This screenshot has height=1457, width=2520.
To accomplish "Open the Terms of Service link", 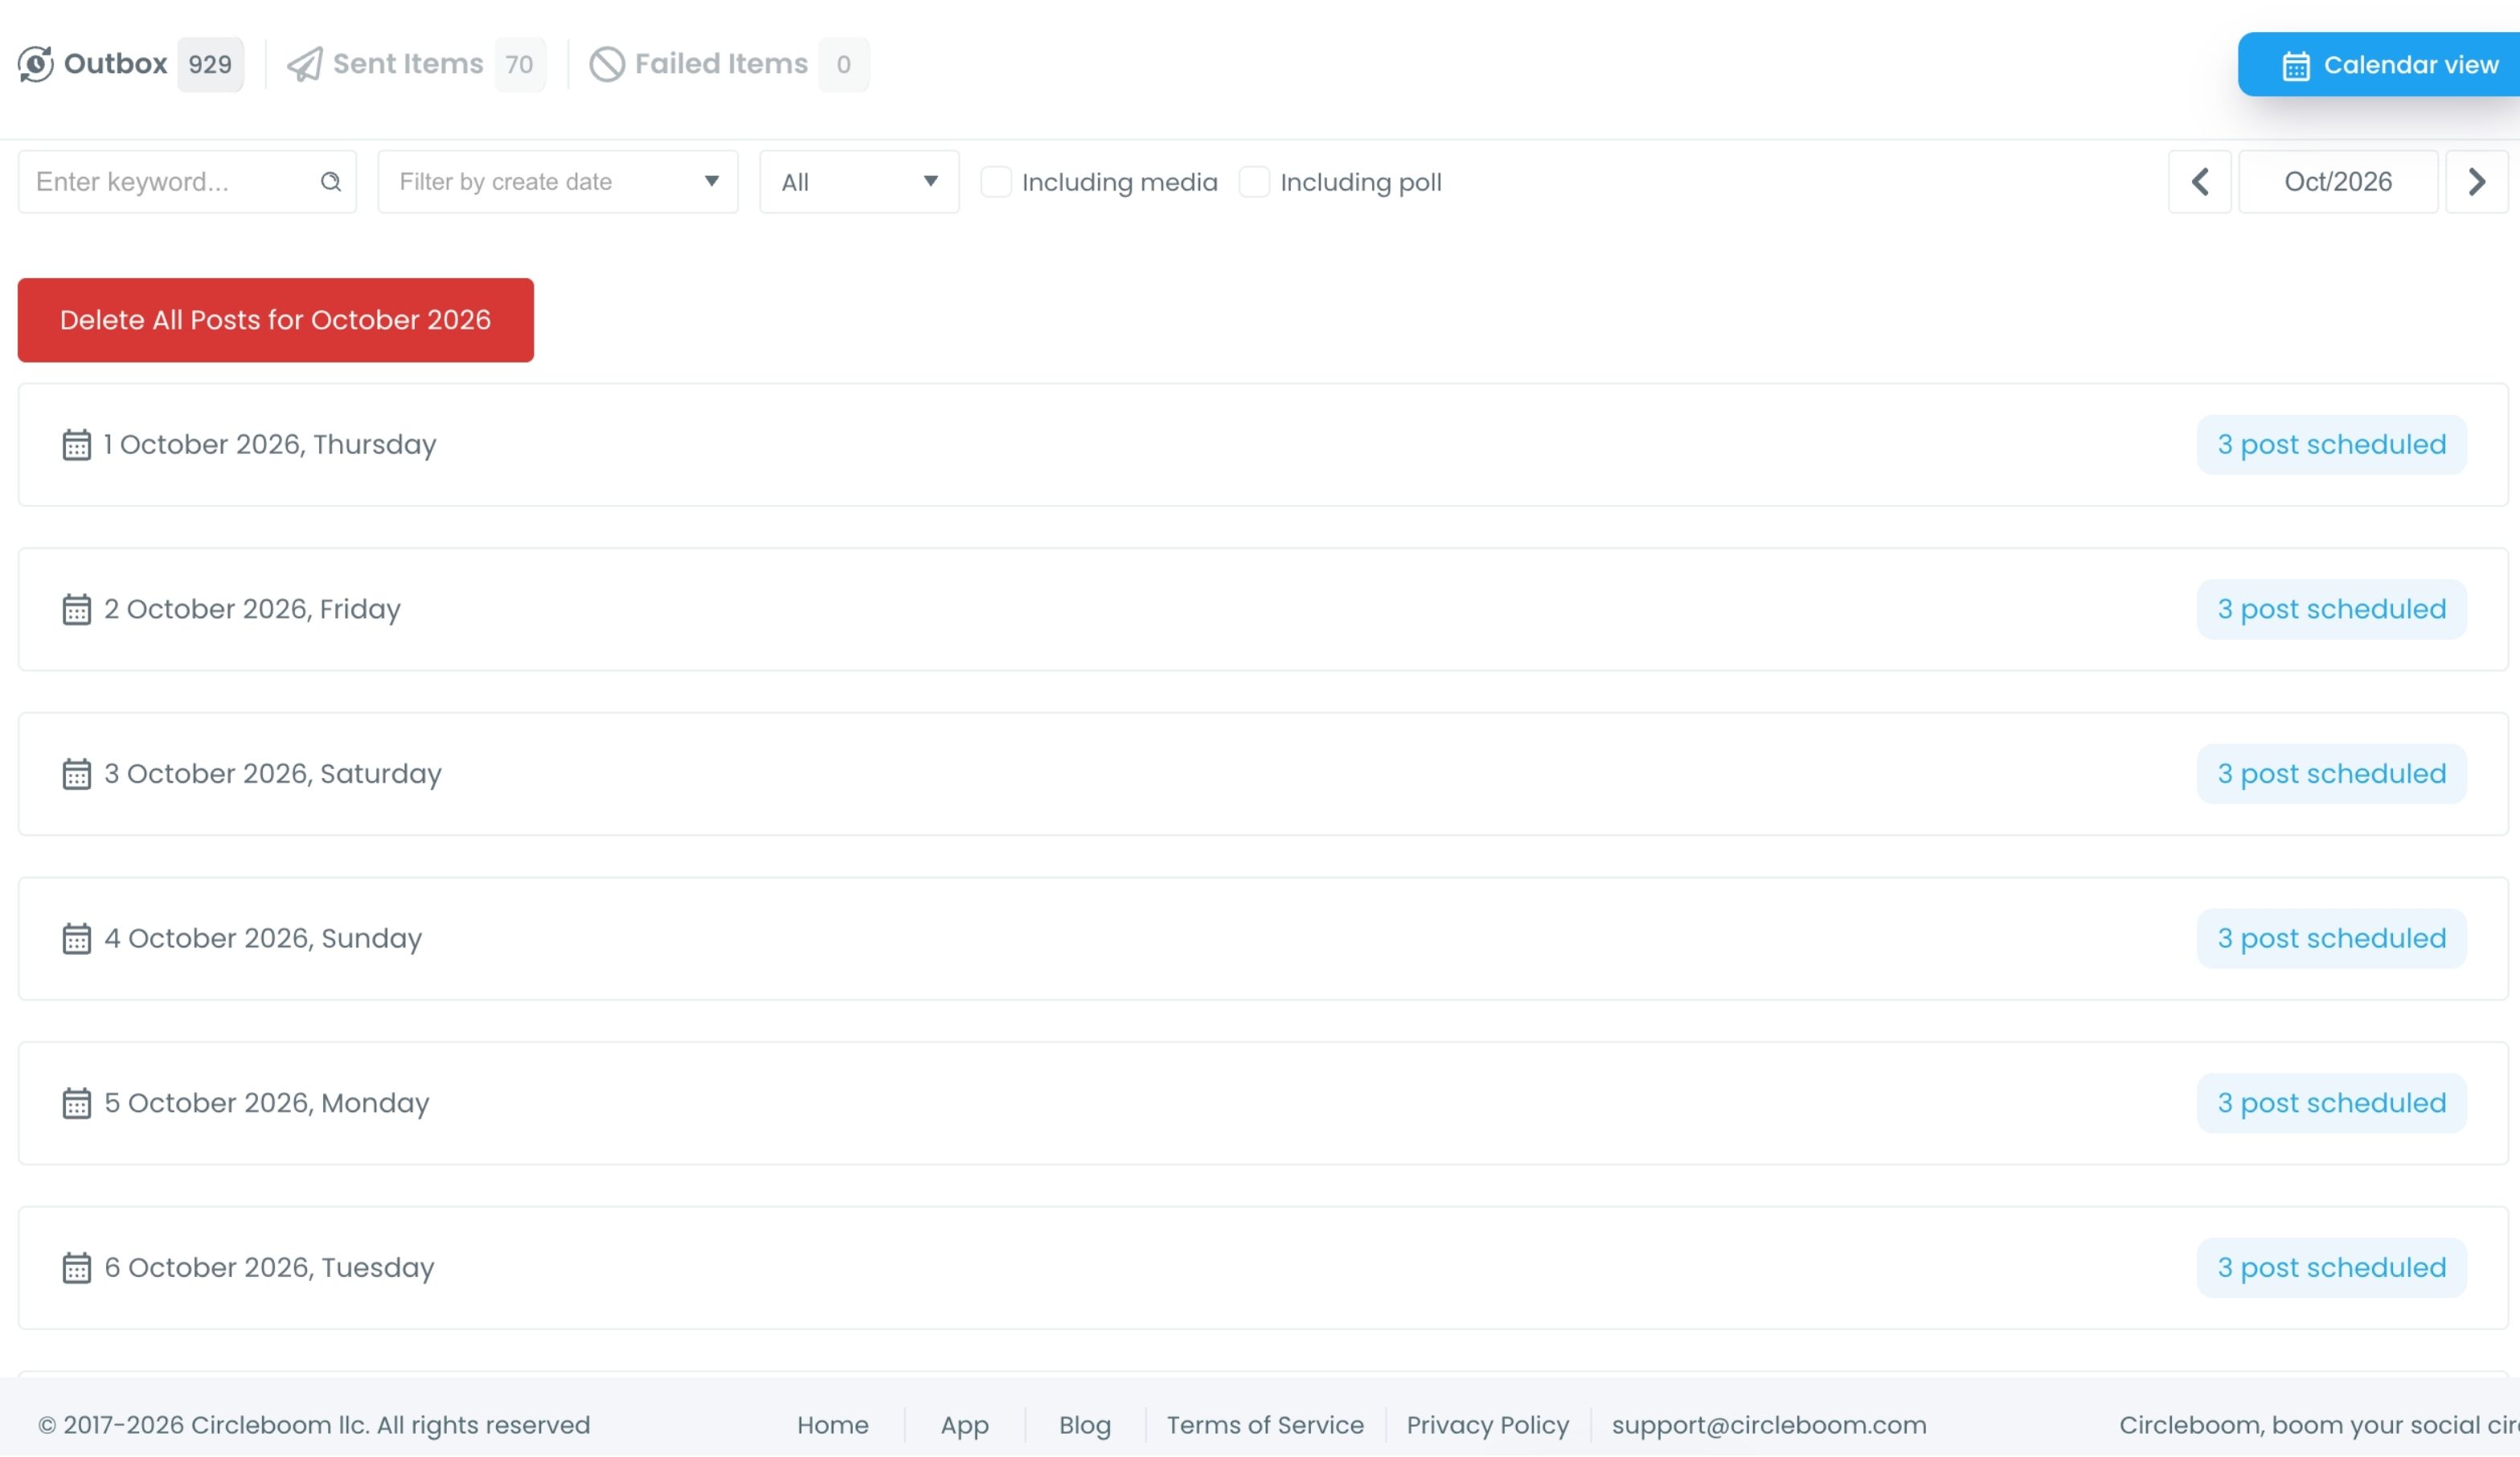I will tap(1265, 1425).
